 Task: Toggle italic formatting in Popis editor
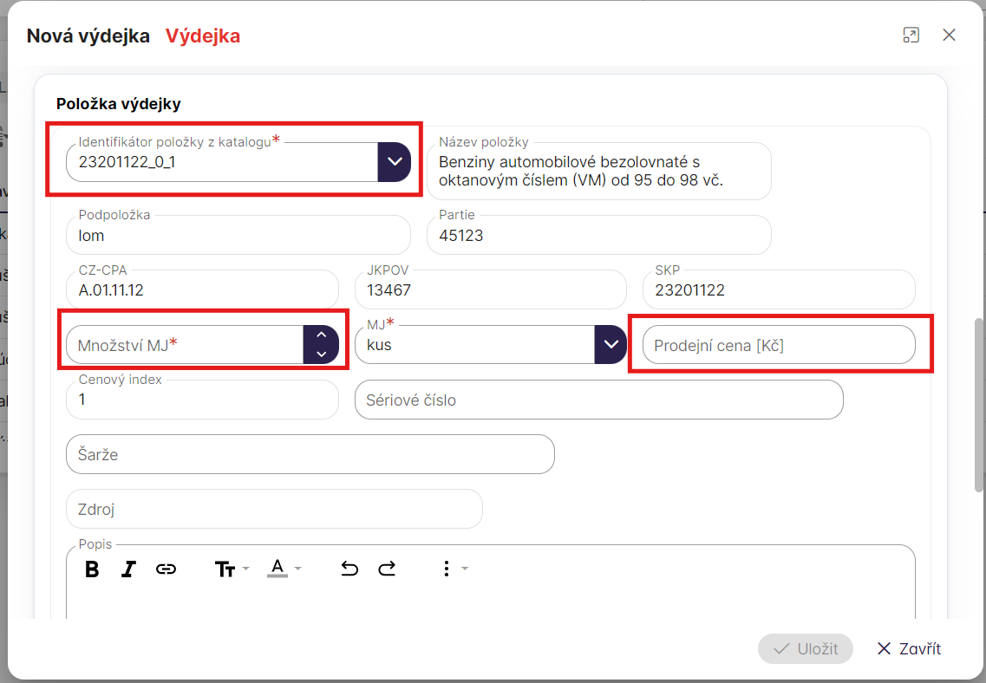(x=128, y=569)
